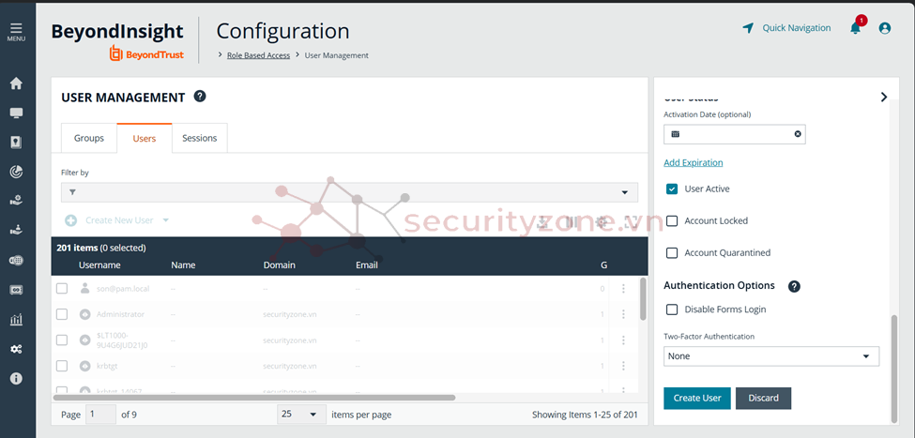Click the Add Expiration link

(x=694, y=162)
